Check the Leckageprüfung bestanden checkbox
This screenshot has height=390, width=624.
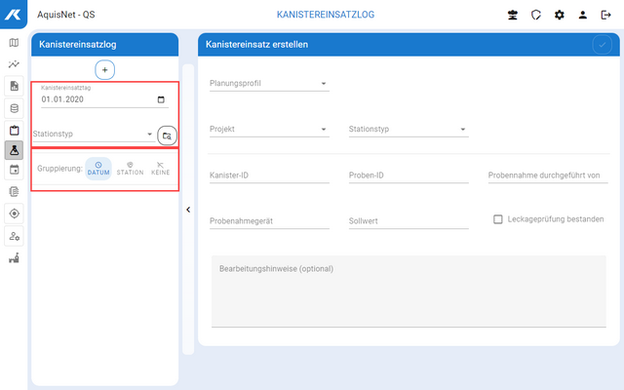point(498,219)
